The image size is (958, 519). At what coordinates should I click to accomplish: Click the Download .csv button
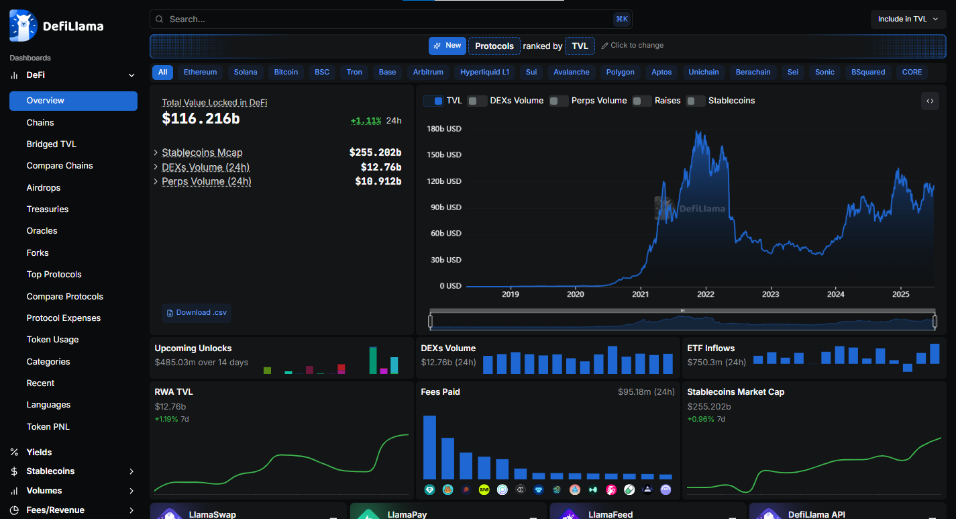pyautogui.click(x=197, y=313)
